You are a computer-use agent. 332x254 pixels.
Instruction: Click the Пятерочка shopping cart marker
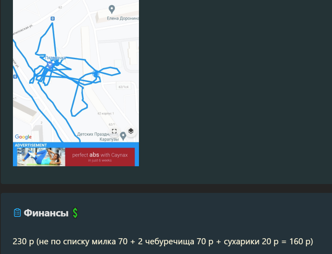pyautogui.click(x=50, y=65)
